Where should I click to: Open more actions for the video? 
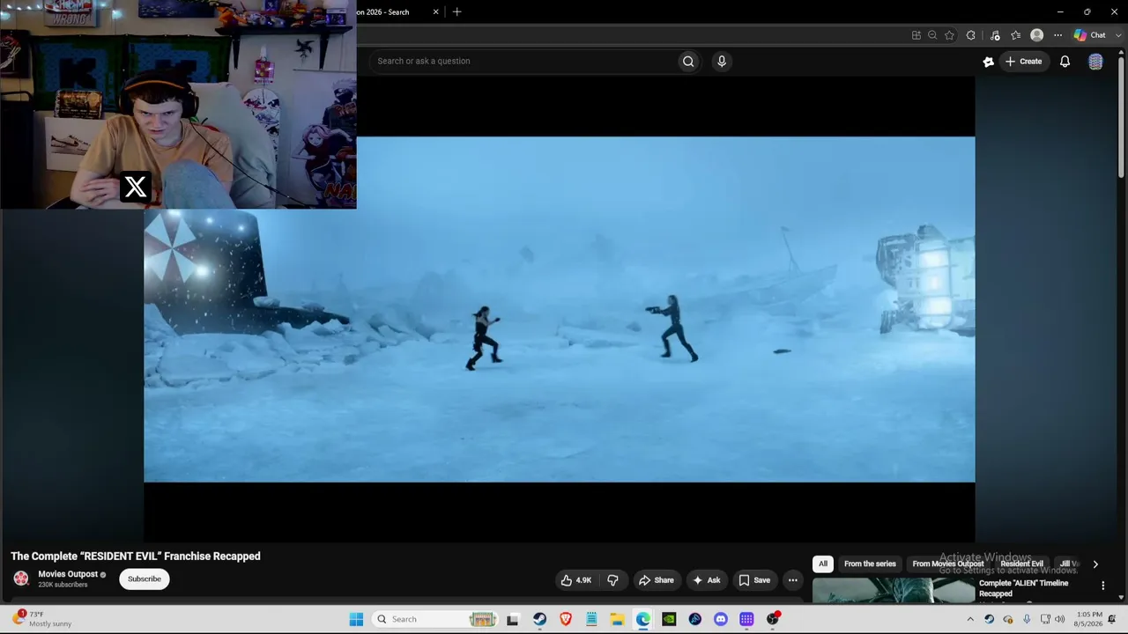(792, 580)
